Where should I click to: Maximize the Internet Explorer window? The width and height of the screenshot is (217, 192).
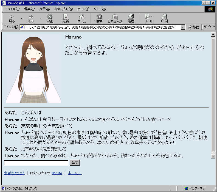pos(208,3)
